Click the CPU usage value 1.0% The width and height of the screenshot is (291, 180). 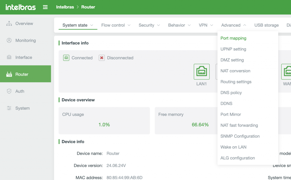104,125
